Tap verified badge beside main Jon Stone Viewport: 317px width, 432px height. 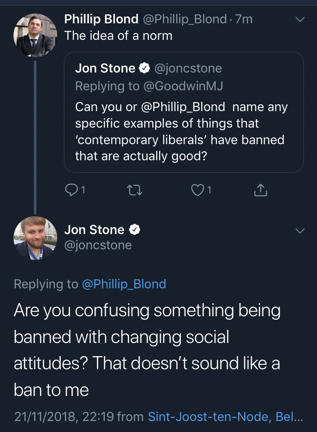click(134, 230)
